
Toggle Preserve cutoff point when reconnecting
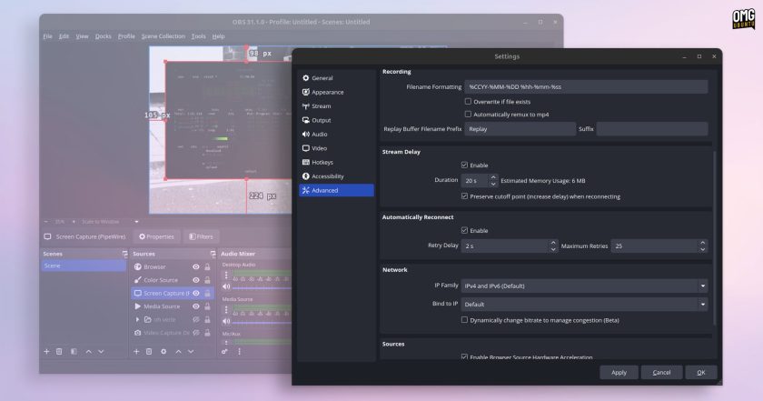464,196
